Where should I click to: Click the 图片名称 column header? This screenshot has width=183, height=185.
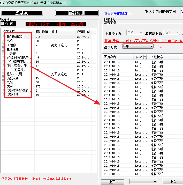pyautogui.click(x=118, y=57)
